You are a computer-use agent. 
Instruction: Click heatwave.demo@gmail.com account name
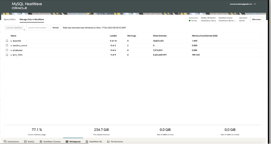[x=241, y=4]
